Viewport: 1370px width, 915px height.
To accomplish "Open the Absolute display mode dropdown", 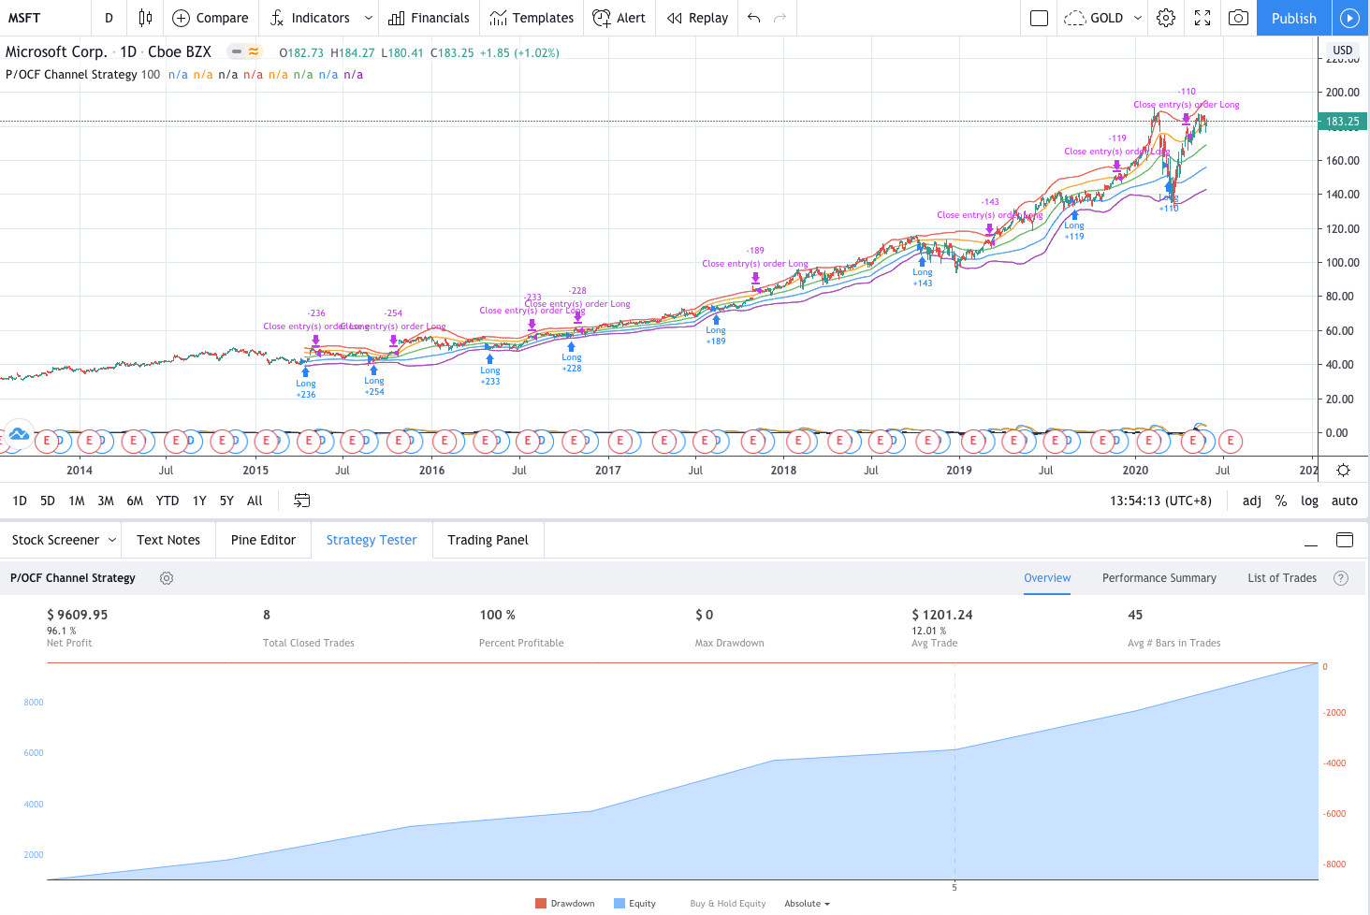I will pos(806,903).
